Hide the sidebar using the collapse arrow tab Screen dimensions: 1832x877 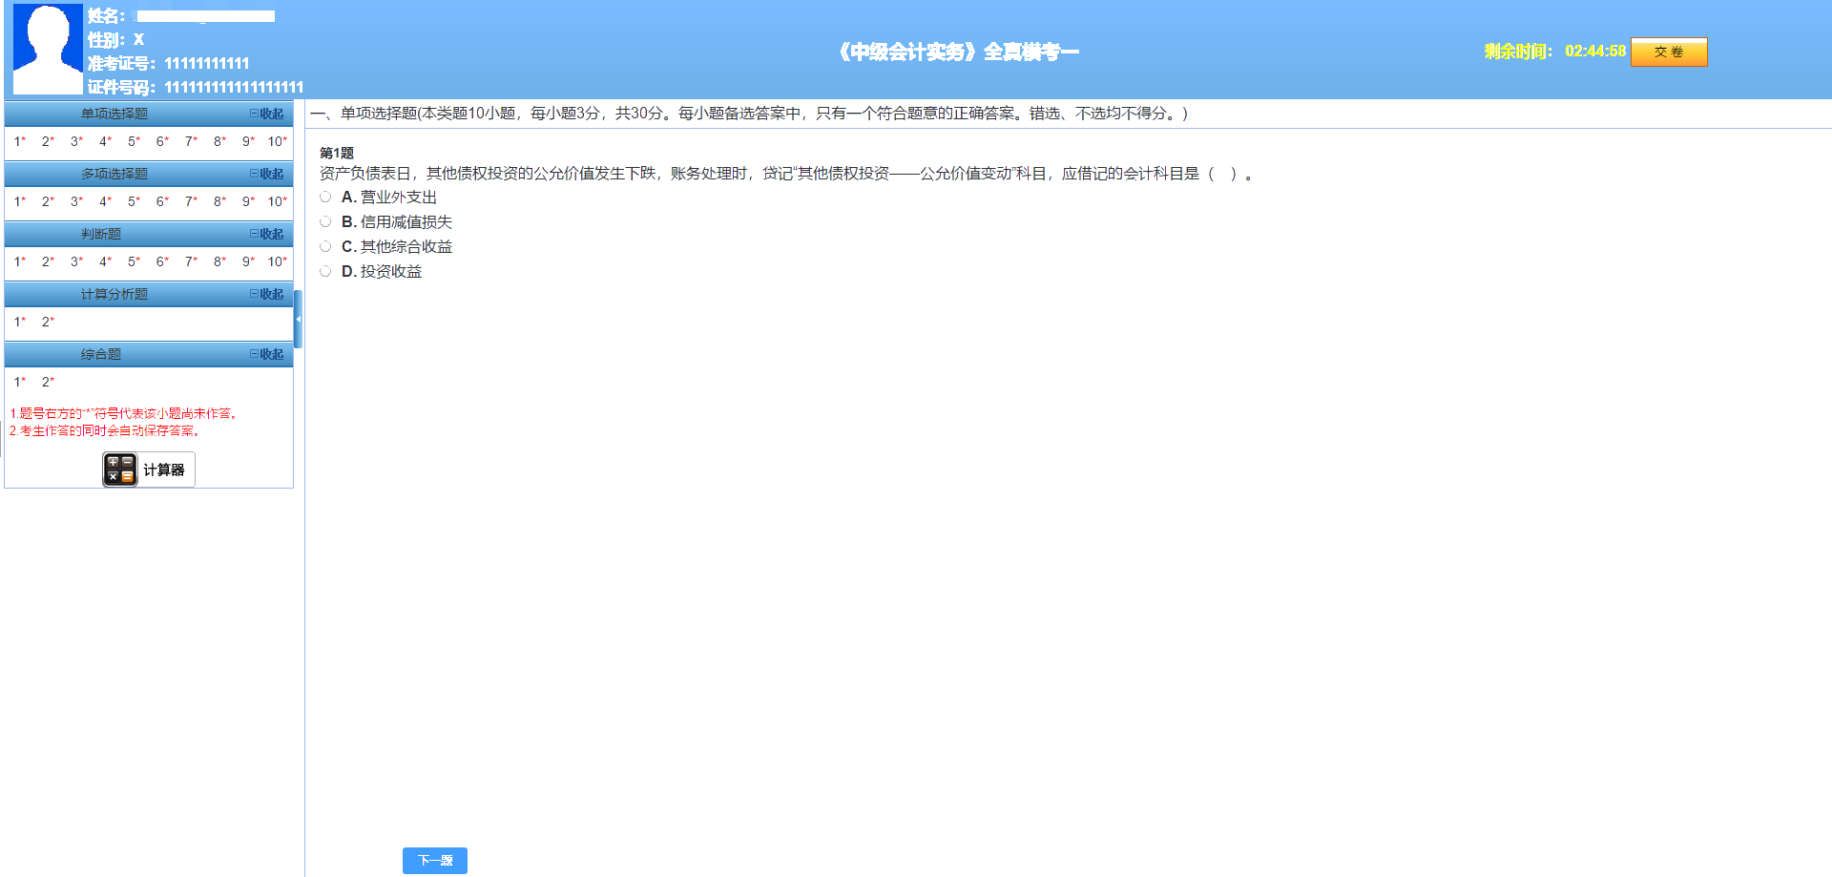(299, 319)
